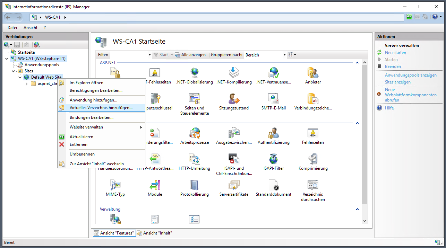Open the Ansicht menu
446x248 pixels.
[31, 28]
